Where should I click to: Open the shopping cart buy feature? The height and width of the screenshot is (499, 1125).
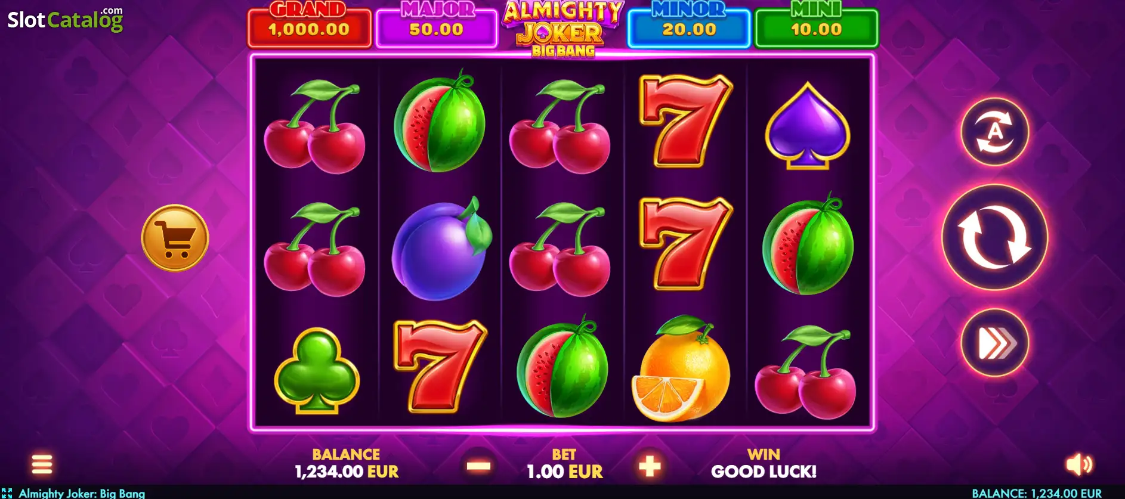(175, 238)
